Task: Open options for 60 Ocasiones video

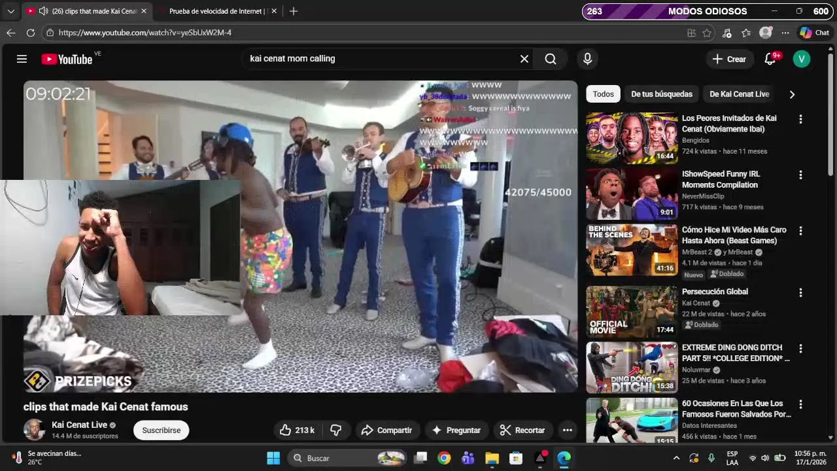Action: (x=800, y=404)
